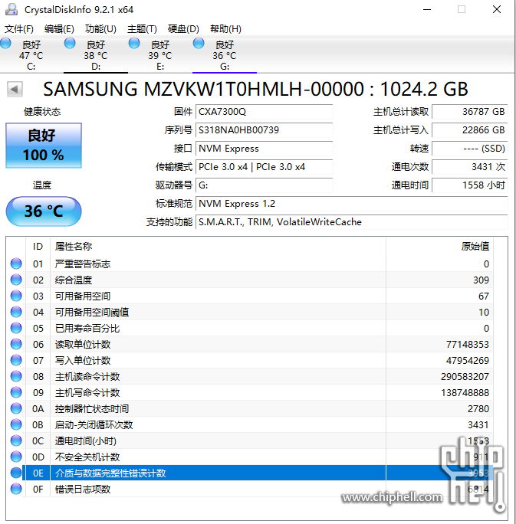This screenshot has width=516, height=524.
Task: Click the supported features field S.M.A.R.T., TRIM
Action: click(352, 222)
